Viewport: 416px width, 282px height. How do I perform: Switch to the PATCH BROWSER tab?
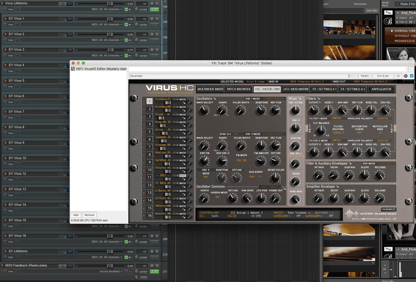coord(239,89)
